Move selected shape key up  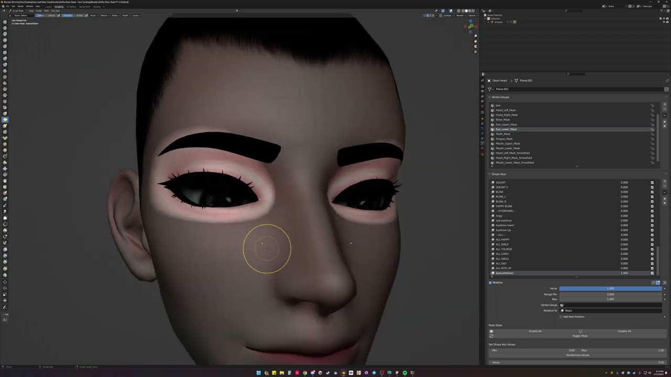click(x=665, y=198)
